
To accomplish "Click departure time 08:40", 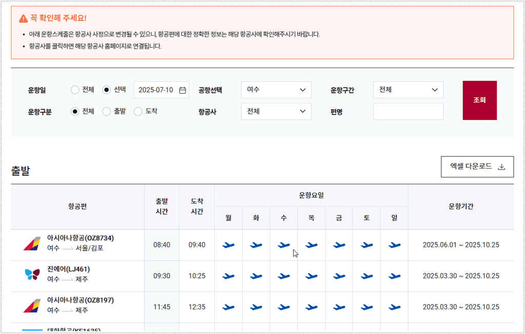I will coord(161,245).
